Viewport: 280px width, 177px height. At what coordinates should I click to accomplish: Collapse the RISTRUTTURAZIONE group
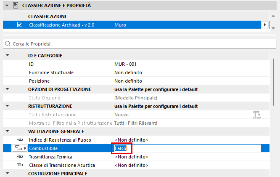pos(7,106)
